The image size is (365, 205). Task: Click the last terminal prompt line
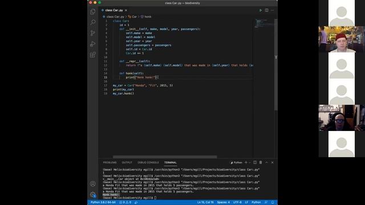click(x=129, y=198)
